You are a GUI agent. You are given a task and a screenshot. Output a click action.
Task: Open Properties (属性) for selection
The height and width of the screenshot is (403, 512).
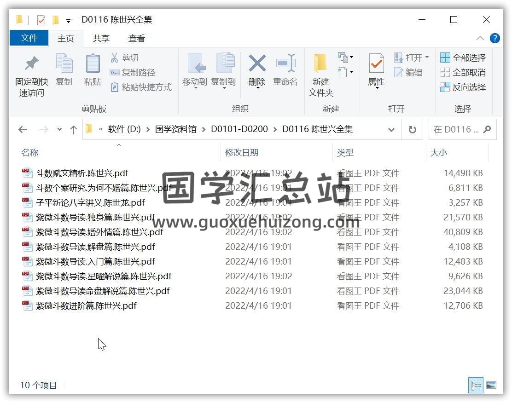pos(376,70)
